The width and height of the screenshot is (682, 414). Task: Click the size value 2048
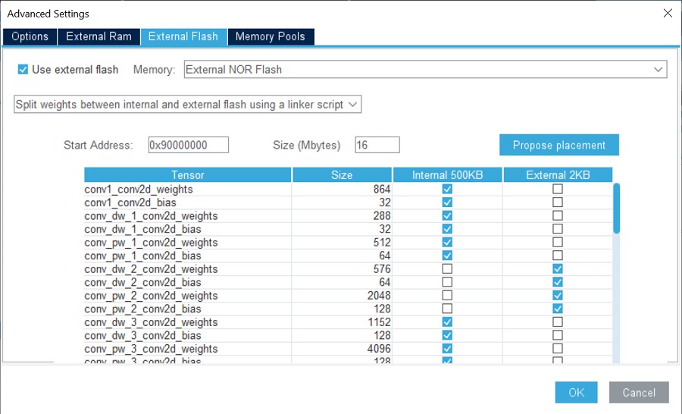click(x=379, y=296)
